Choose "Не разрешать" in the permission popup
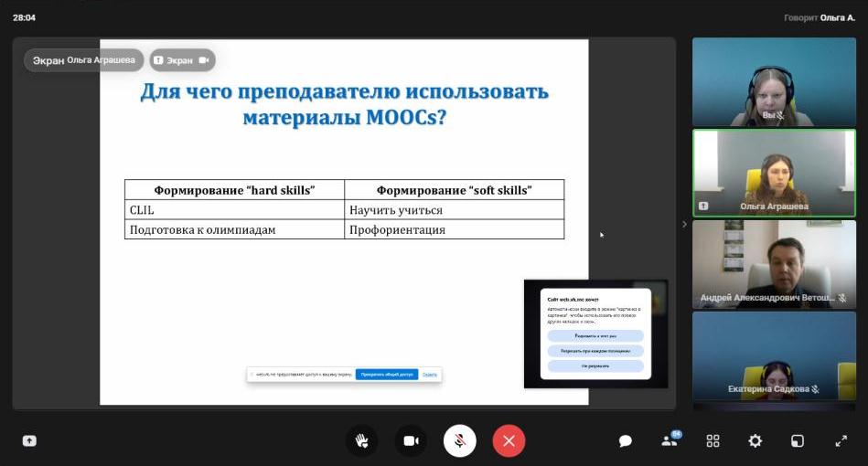This screenshot has height=466, width=868. pos(595,365)
